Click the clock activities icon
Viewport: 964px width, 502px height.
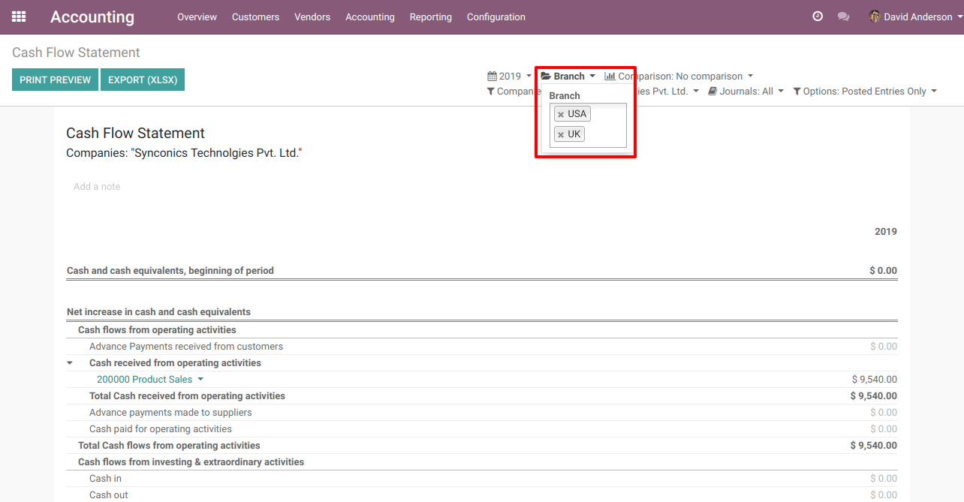[818, 17]
